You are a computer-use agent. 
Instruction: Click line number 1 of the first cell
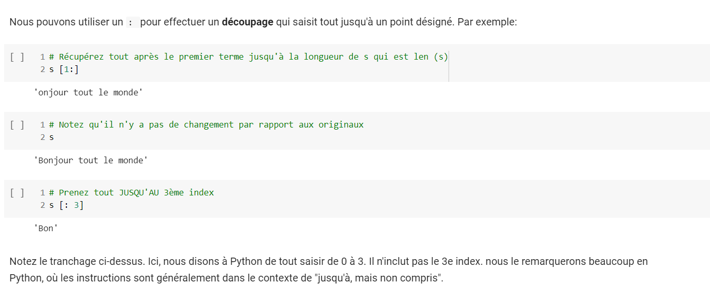[43, 57]
